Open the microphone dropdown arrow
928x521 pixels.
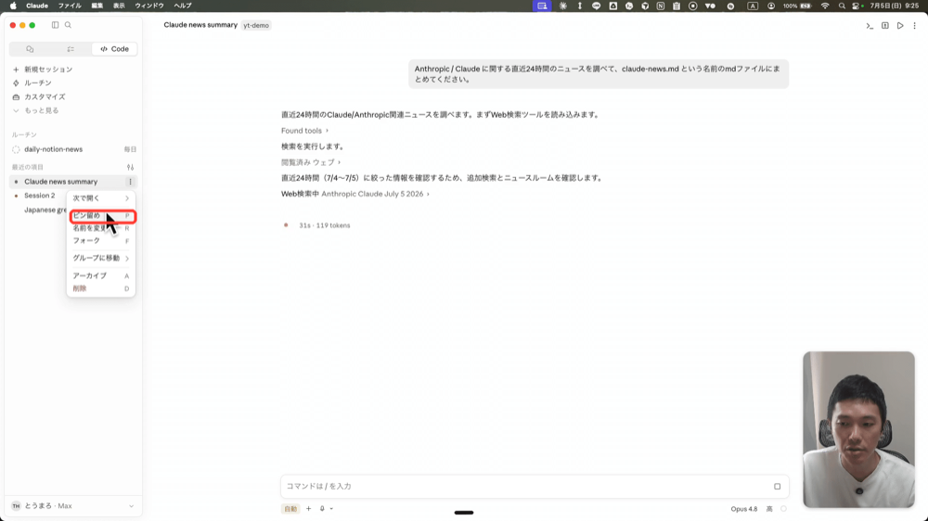point(331,509)
